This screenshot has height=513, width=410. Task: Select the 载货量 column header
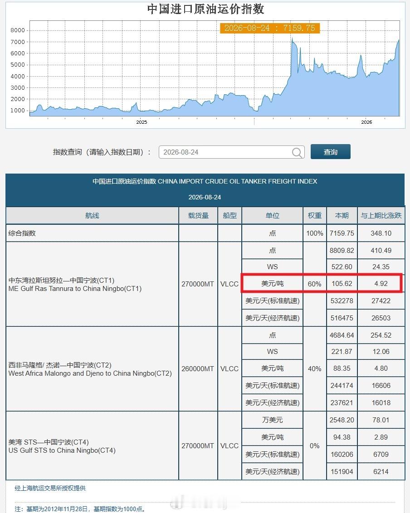[x=198, y=216]
